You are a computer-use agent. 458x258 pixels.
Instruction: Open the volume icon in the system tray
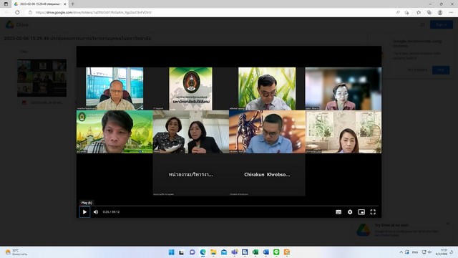tap(429, 252)
